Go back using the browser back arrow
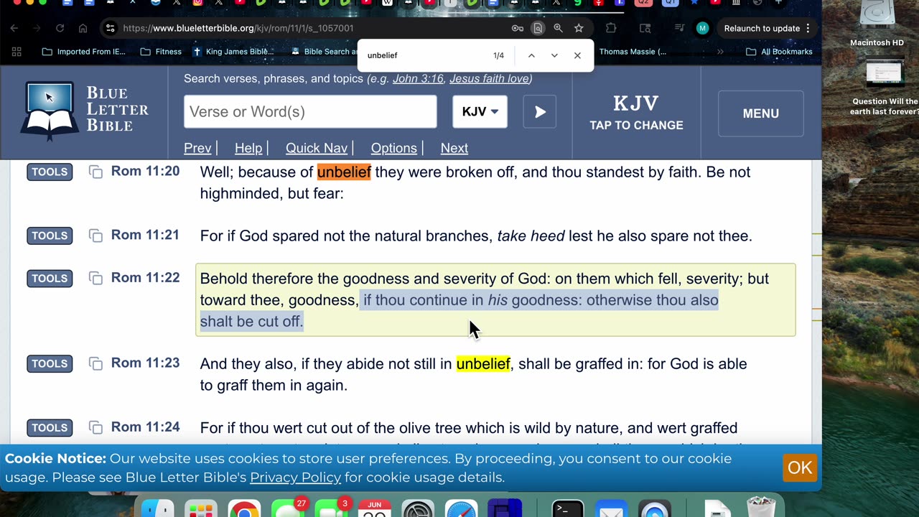This screenshot has height=517, width=919. [14, 28]
